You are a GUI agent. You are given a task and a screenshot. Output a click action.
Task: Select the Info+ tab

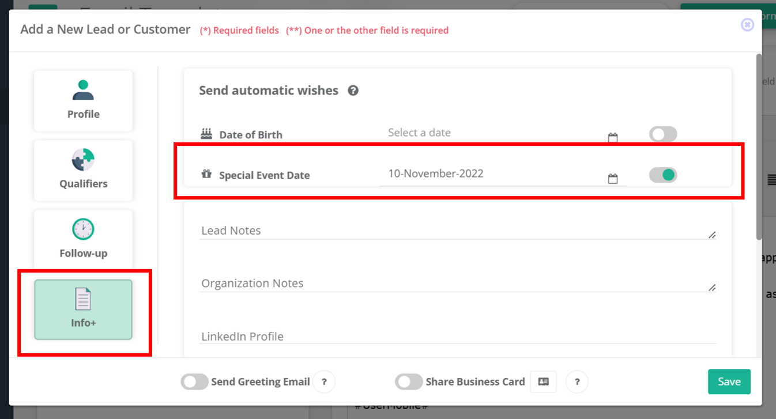pos(83,309)
